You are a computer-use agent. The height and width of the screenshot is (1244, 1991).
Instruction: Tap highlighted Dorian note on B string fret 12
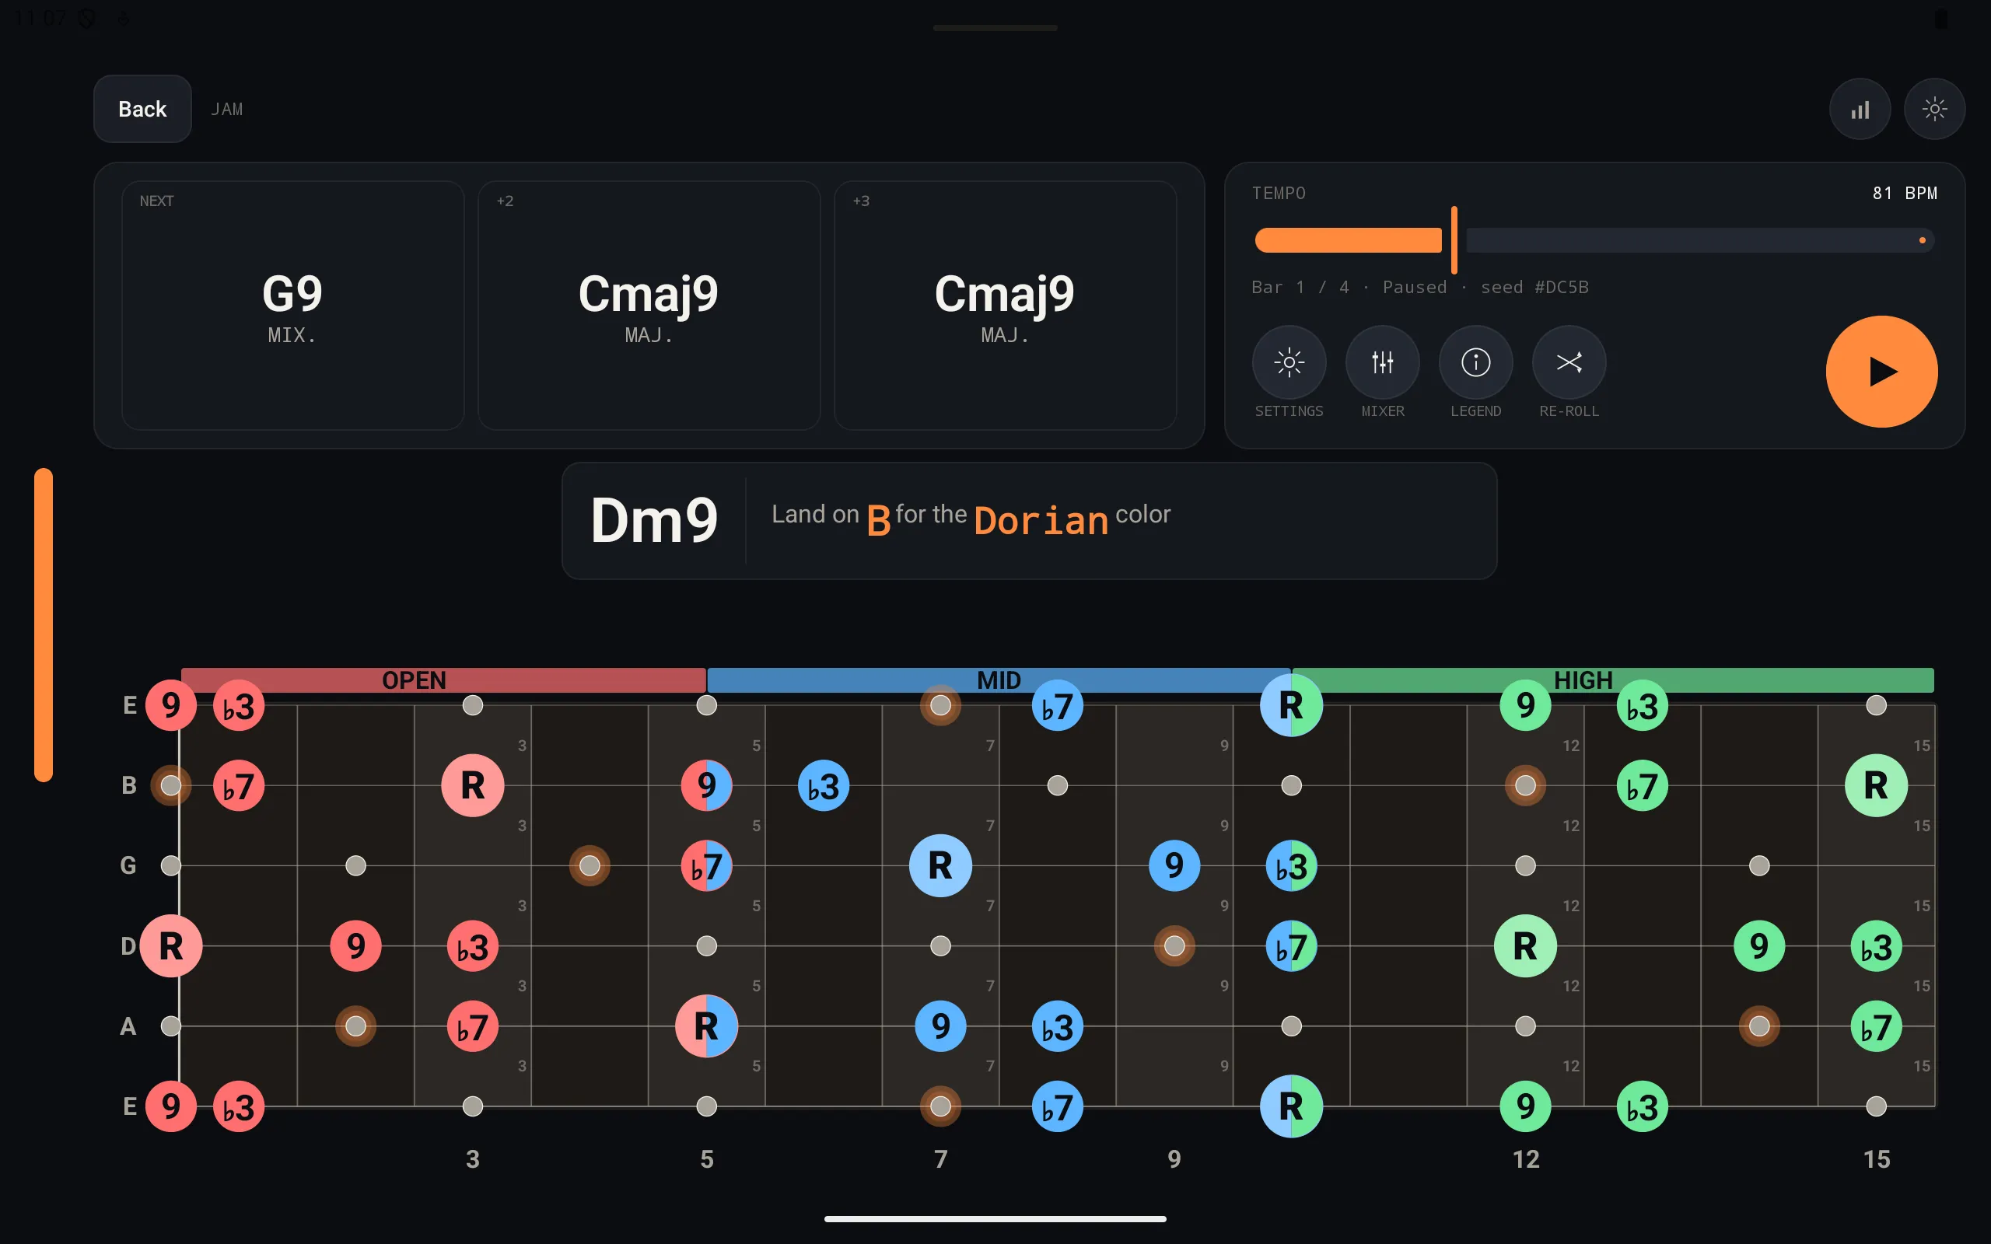coord(1525,786)
